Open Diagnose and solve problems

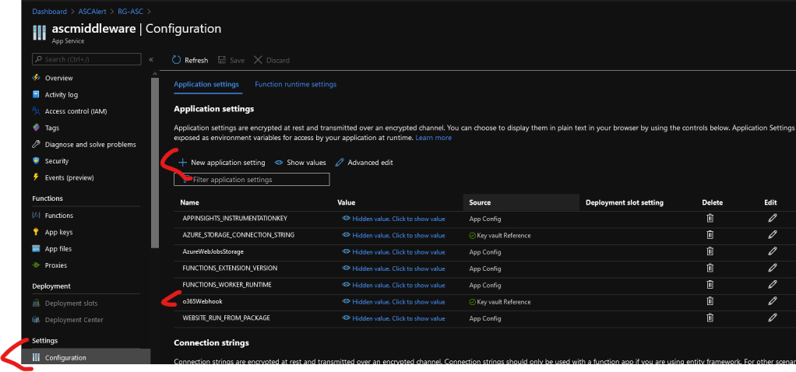(x=90, y=145)
